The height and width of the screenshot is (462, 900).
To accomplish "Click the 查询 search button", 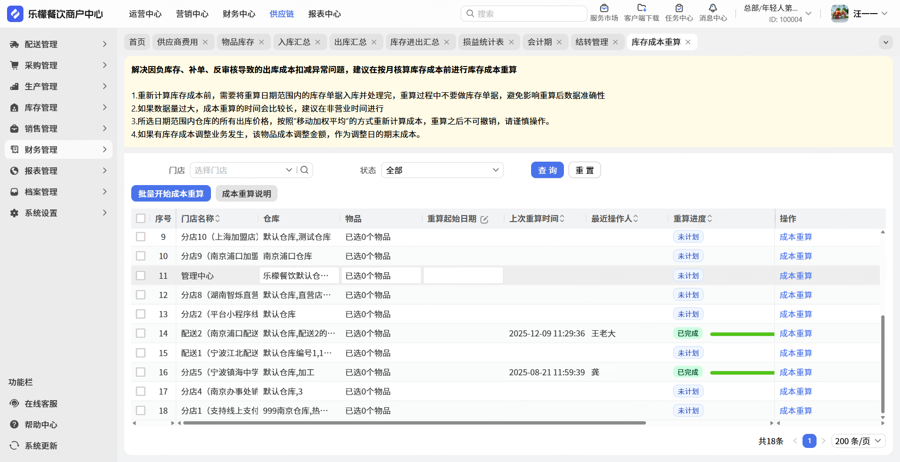I will tap(547, 170).
